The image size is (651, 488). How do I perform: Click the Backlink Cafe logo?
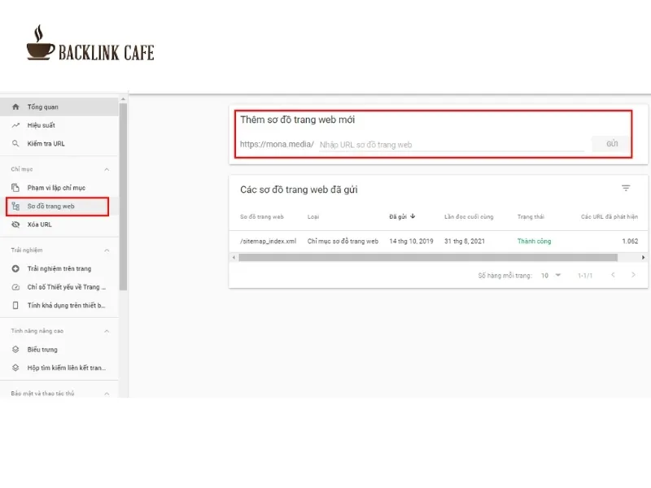coord(90,43)
